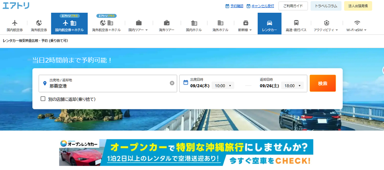This screenshot has height=170, width=384.
Task: Select the 海外航空券 globe icon
Action: point(39,23)
